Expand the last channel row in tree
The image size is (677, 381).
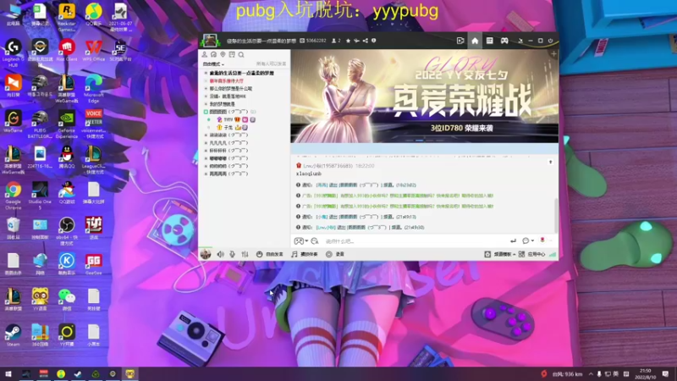[x=206, y=174]
